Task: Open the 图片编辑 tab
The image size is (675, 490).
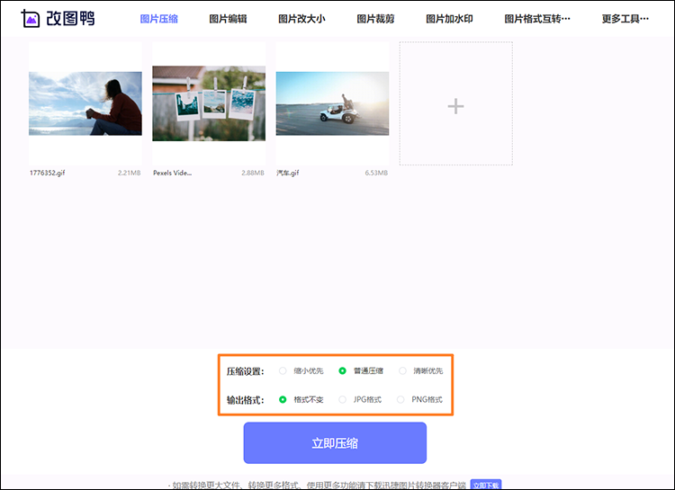Action: (x=229, y=19)
